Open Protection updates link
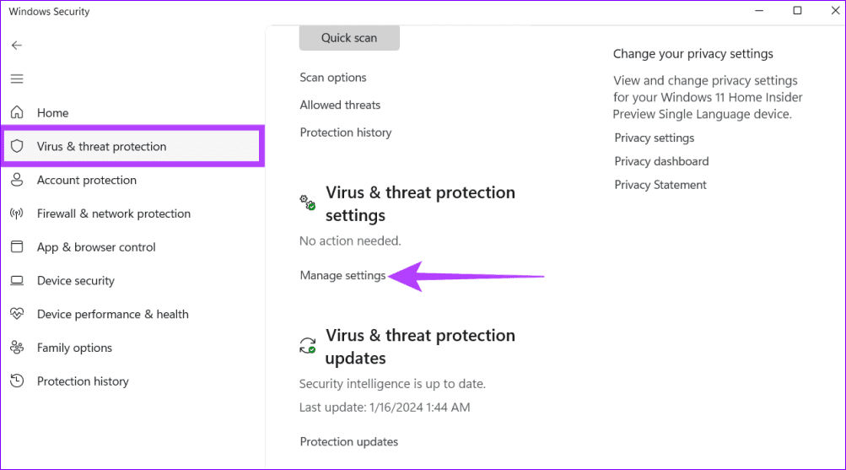This screenshot has width=846, height=470. pos(348,442)
